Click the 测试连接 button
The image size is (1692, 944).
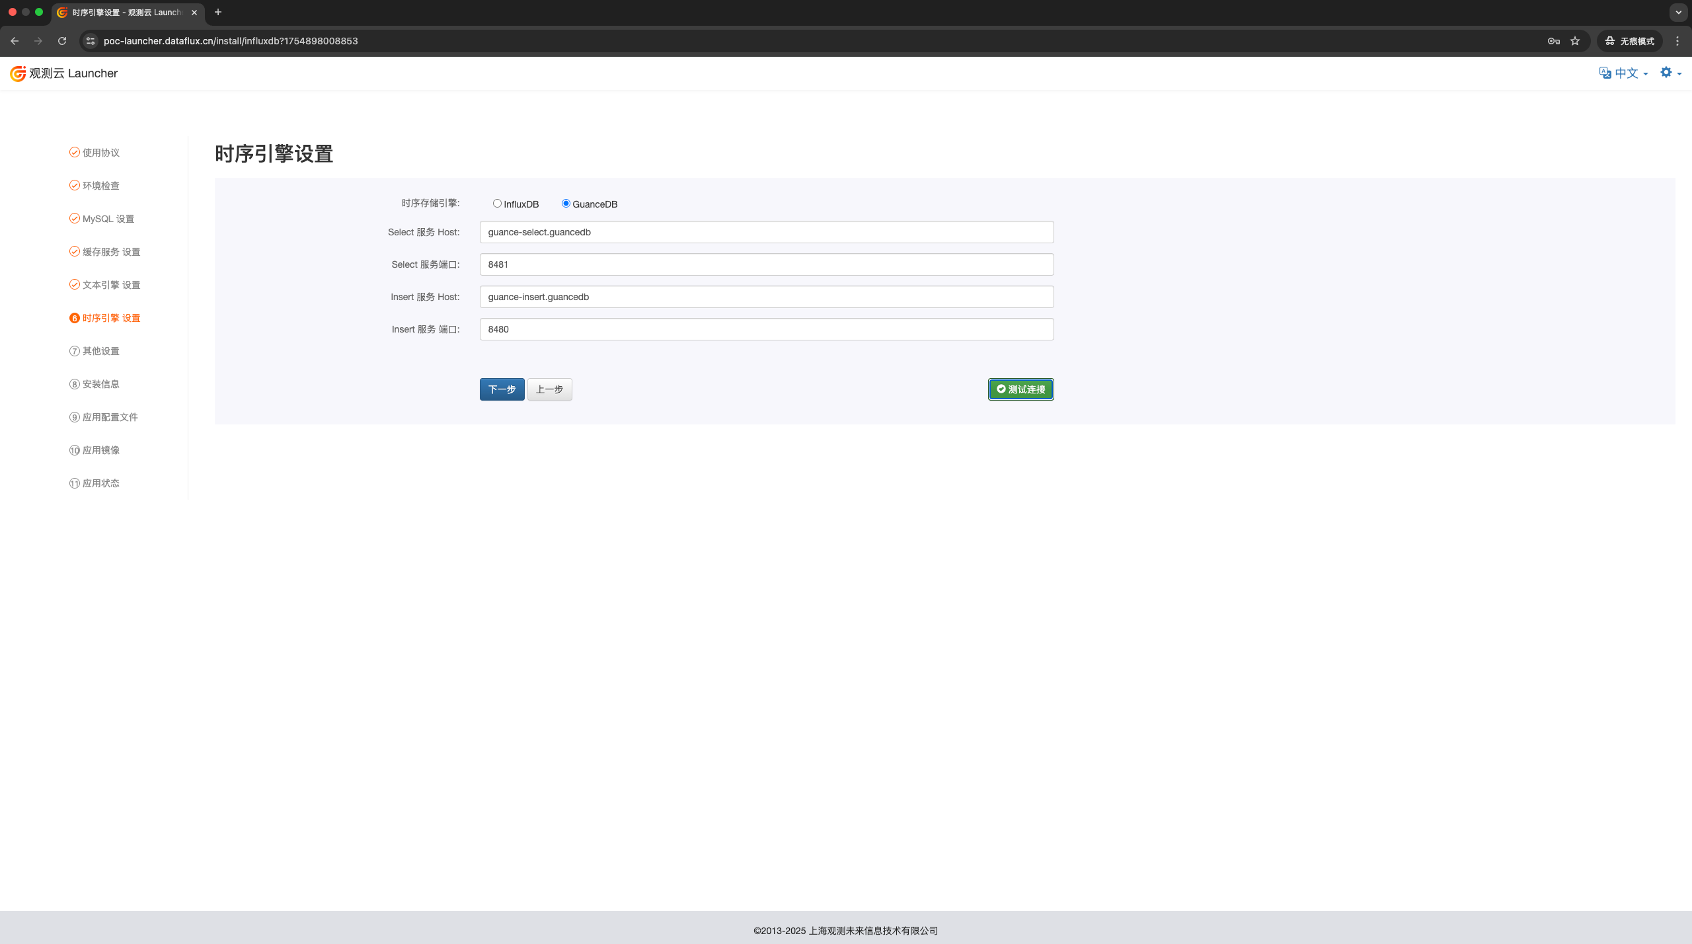point(1020,389)
